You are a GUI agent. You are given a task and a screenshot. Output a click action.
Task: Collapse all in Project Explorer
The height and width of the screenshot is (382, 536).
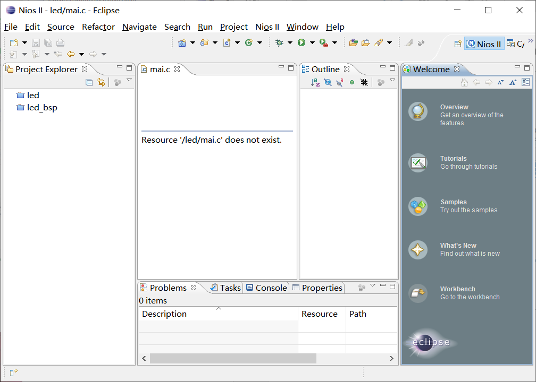pos(89,82)
